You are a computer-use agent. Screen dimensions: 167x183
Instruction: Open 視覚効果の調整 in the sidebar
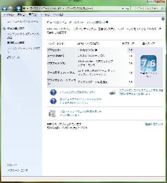(x=16, y=28)
